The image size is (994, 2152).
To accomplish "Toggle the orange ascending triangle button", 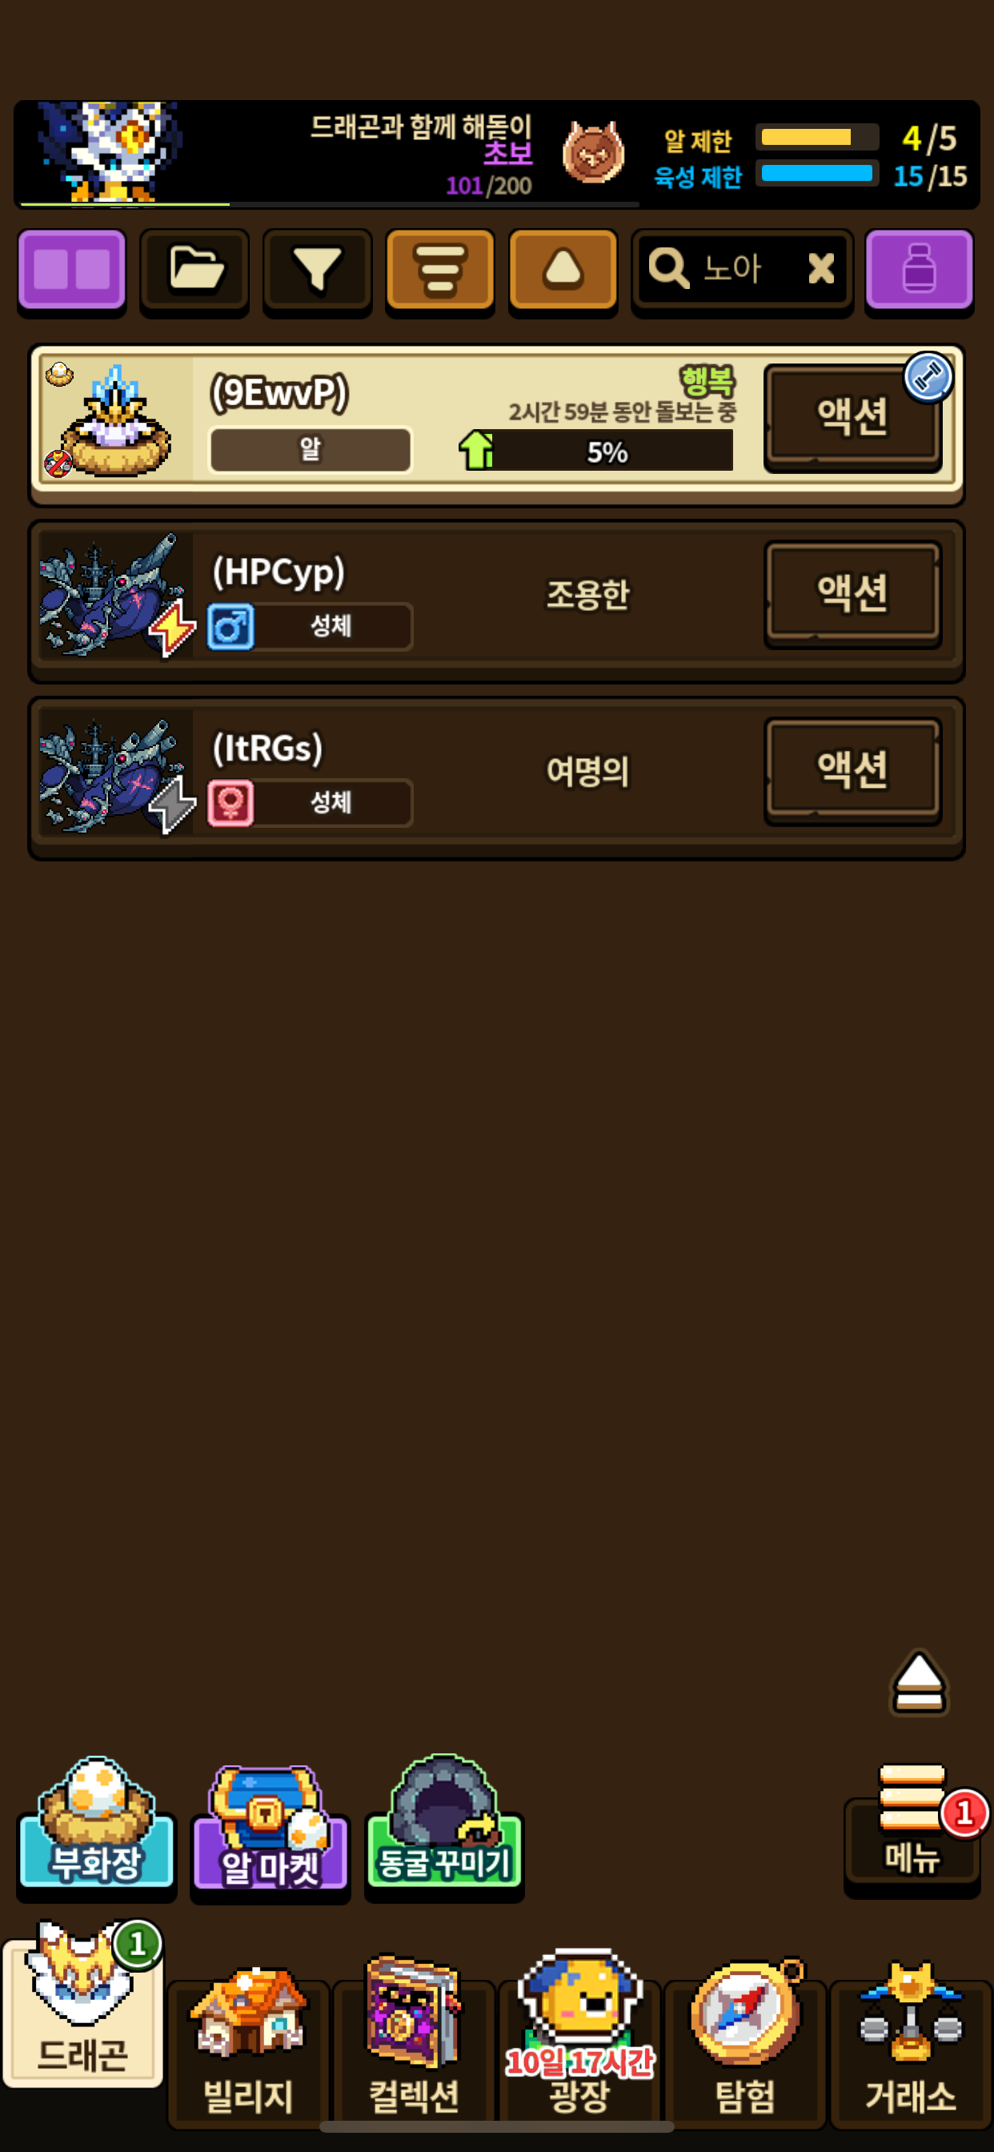I will 563,271.
